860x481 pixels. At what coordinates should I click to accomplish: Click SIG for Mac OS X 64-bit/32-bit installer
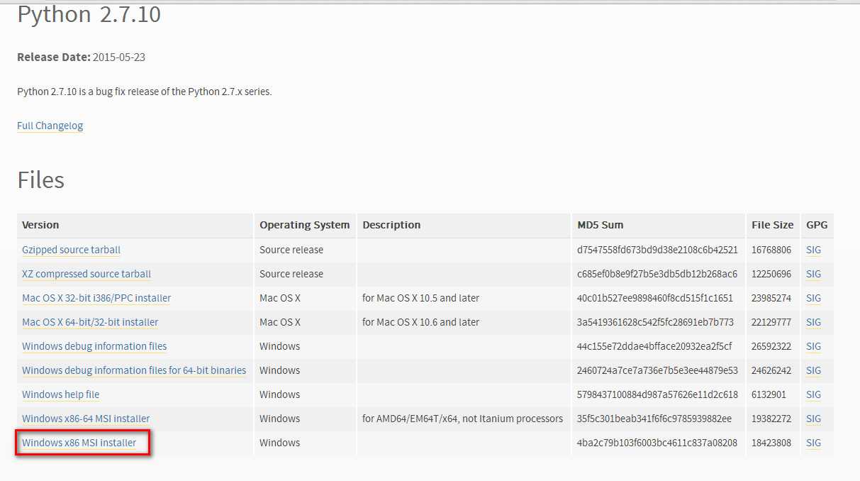click(813, 322)
